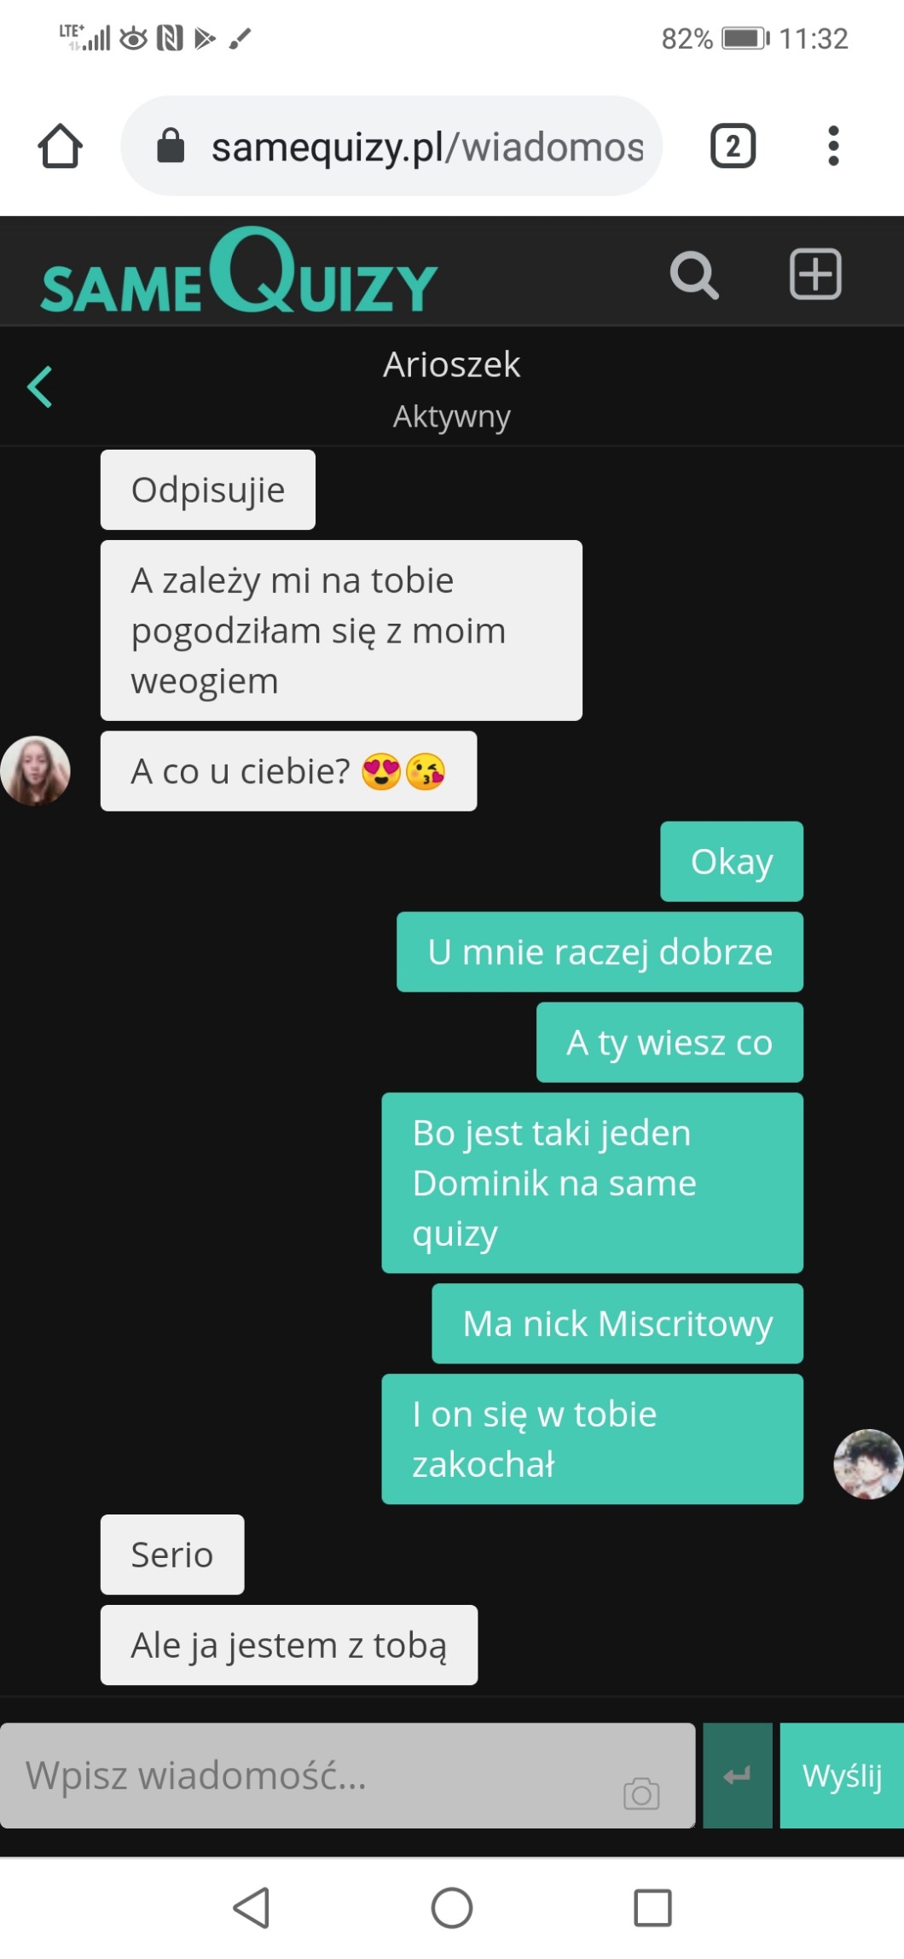The image size is (904, 1959).
Task: Open the tab switcher showing 2 tabs
Action: (733, 146)
